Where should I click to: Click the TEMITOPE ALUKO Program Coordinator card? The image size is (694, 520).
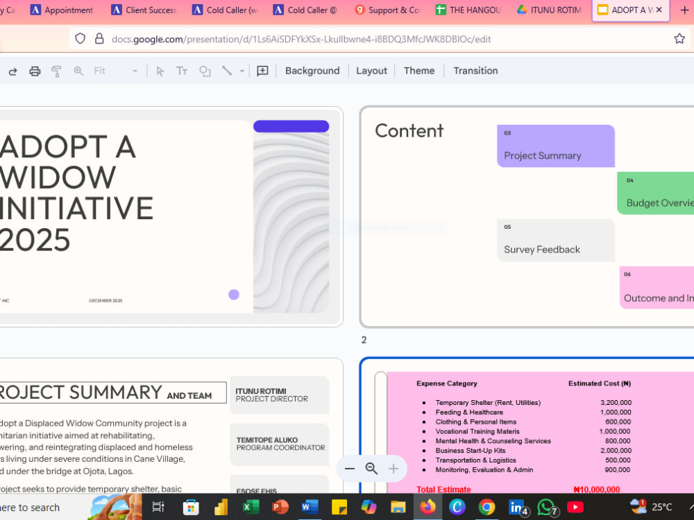click(279, 444)
